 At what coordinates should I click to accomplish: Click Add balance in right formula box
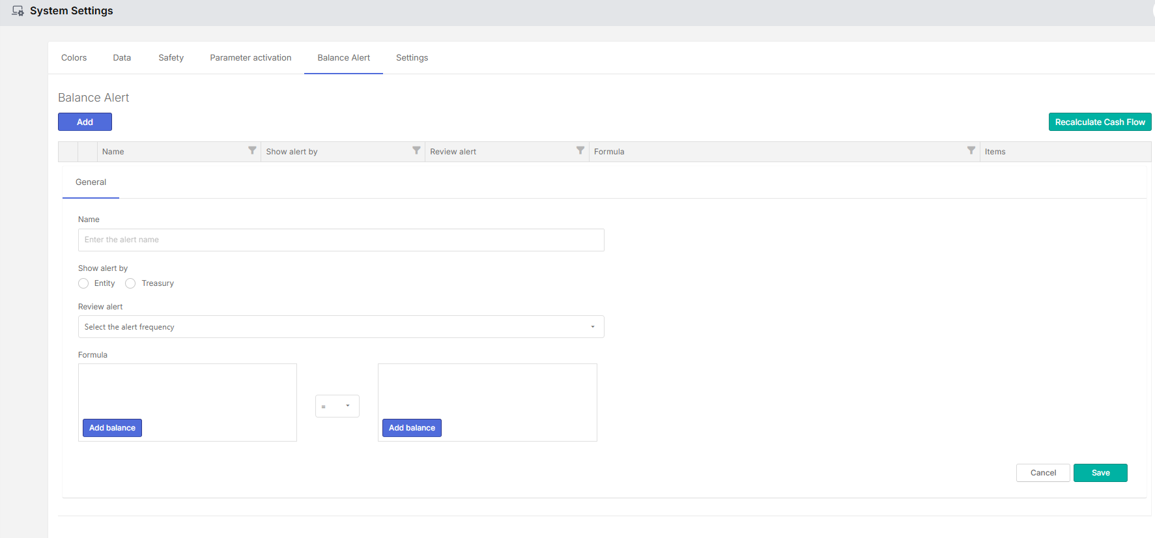tap(412, 428)
